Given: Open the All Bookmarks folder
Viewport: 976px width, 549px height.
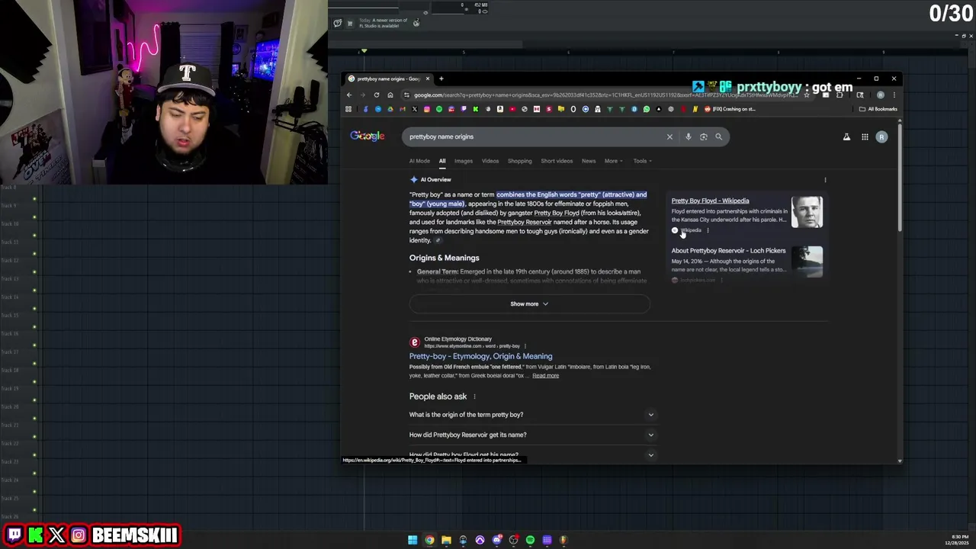Looking at the screenshot, I should point(878,109).
